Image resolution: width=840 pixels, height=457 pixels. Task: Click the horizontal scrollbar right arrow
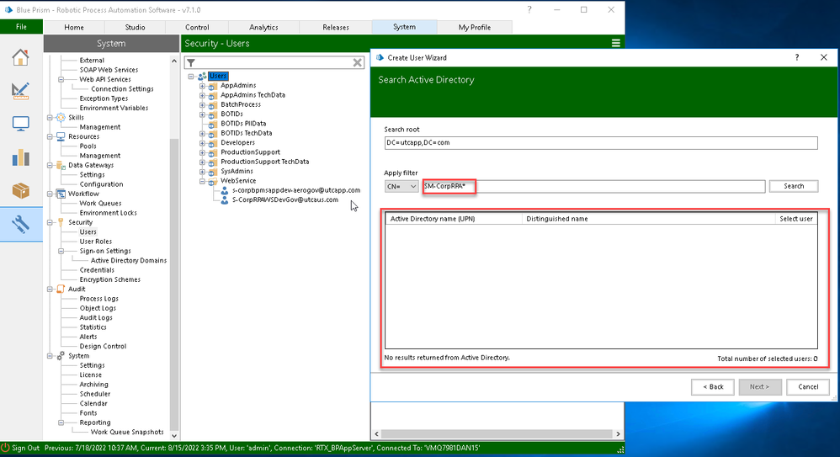618,434
